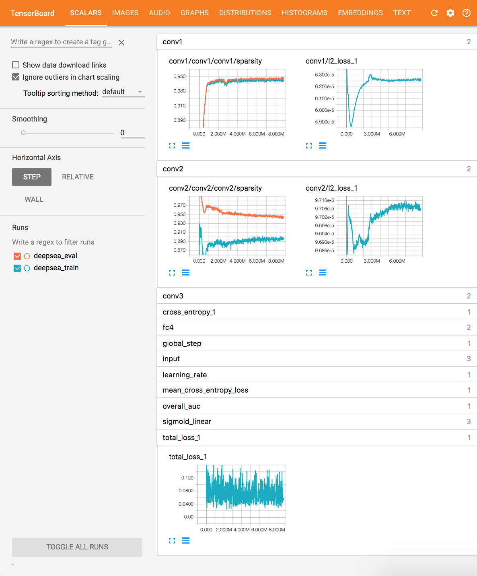Enable Show data download links checkbox
The image size is (477, 576).
16,65
